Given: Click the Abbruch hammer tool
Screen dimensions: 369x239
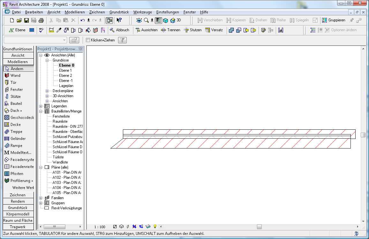Looking at the screenshot, I should click(x=120, y=30).
